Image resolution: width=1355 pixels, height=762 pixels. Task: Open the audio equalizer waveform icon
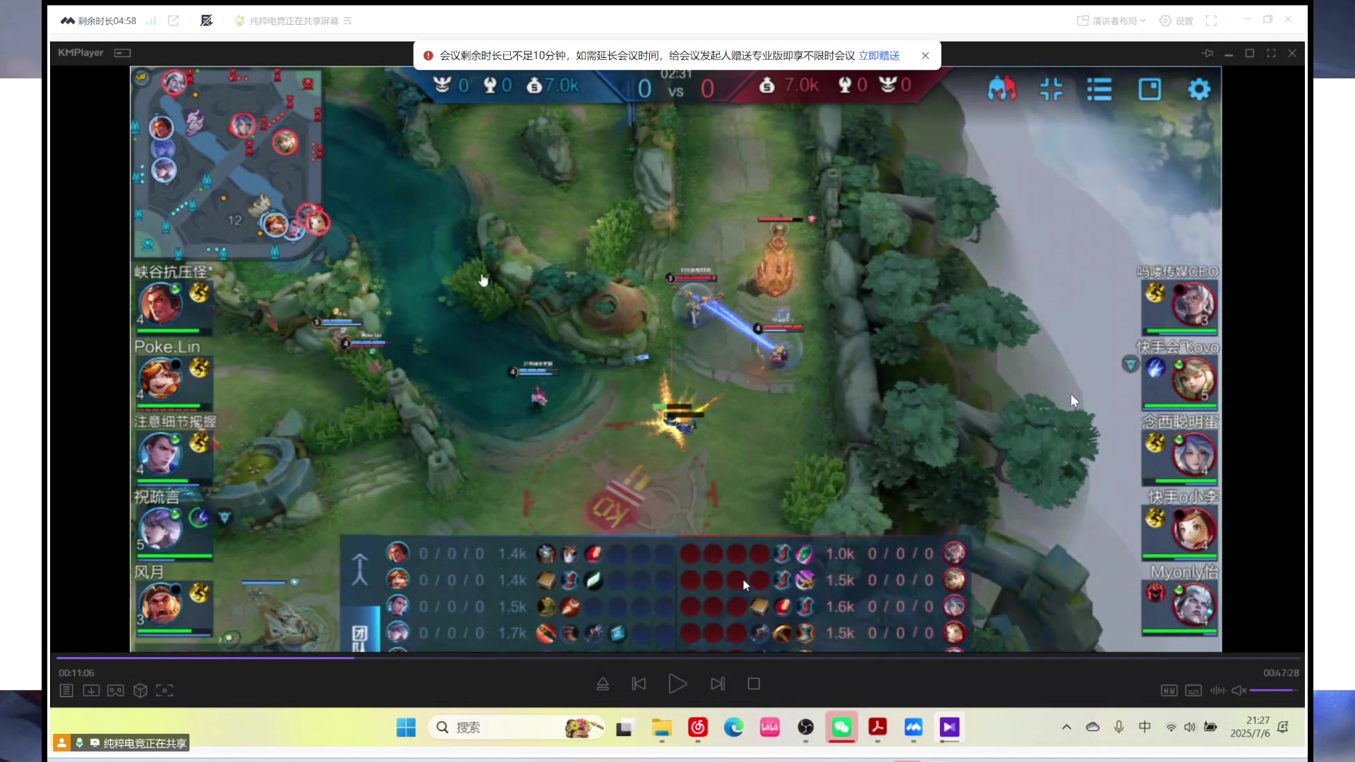pyautogui.click(x=1217, y=690)
